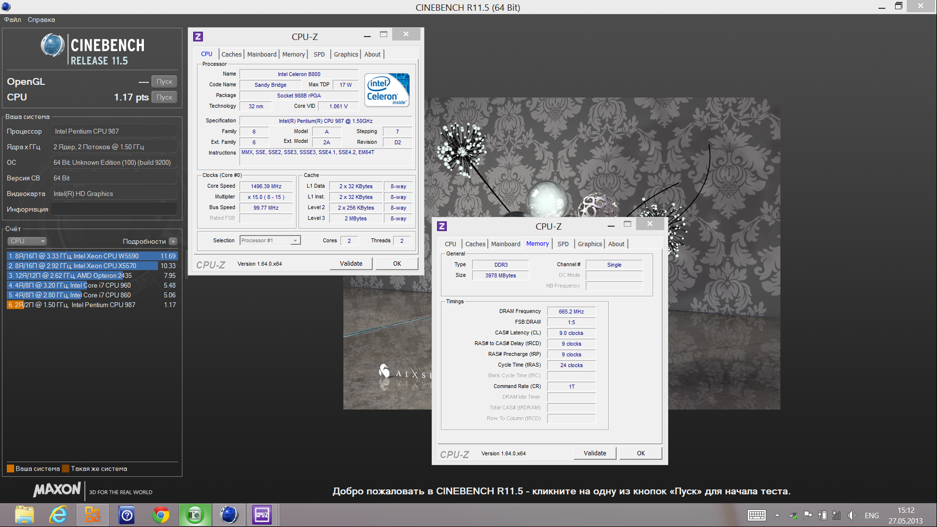Click the Core Speed value 1496.39 MHz
This screenshot has width=937, height=527.
[x=266, y=186]
